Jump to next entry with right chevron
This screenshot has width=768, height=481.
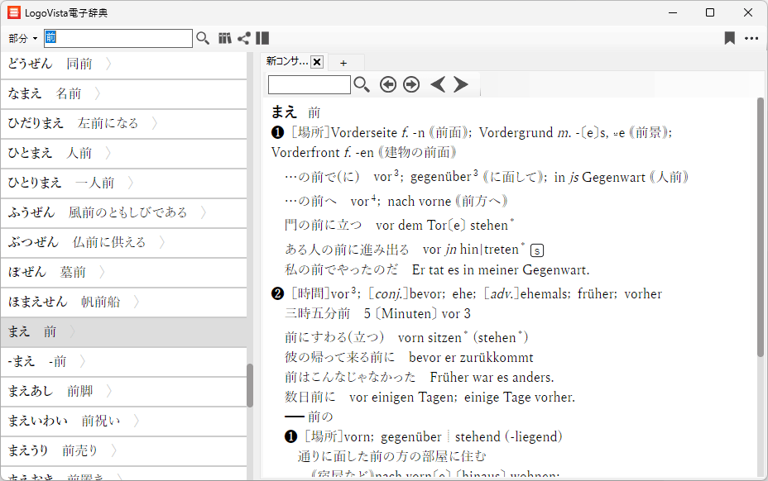tap(461, 84)
